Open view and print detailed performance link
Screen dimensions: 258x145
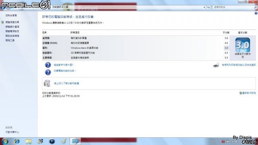click(x=239, y=65)
